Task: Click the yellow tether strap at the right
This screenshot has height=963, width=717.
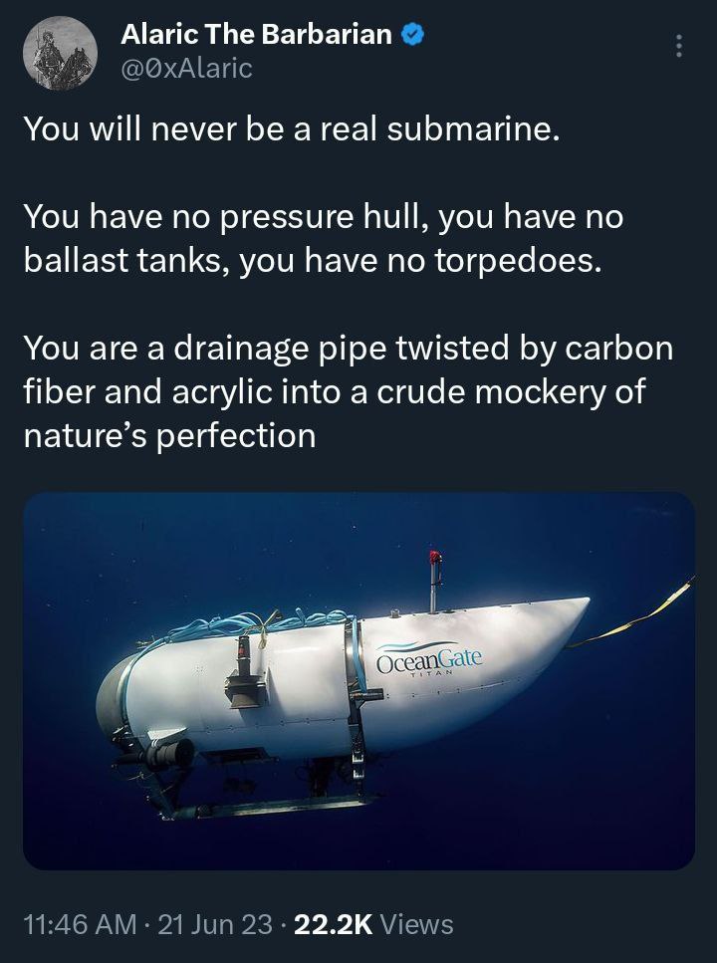Action: coord(630,614)
